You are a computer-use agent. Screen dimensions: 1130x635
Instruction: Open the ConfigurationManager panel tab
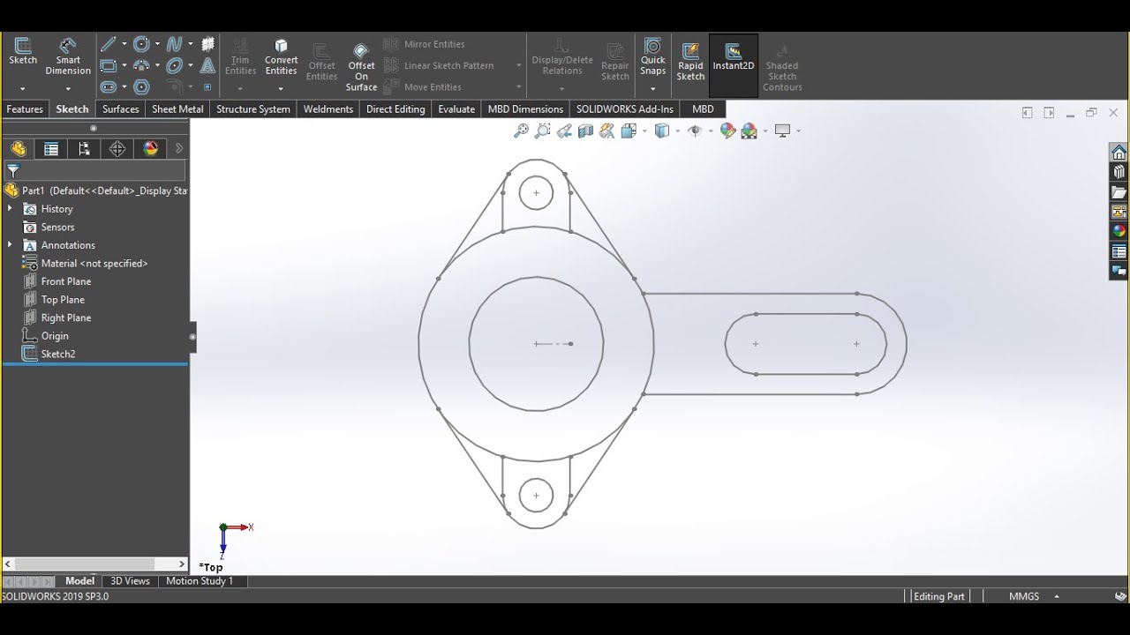(x=84, y=149)
